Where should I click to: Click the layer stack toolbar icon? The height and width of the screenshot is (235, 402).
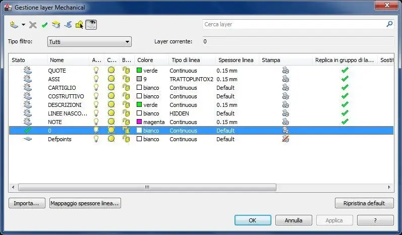pyautogui.click(x=56, y=25)
